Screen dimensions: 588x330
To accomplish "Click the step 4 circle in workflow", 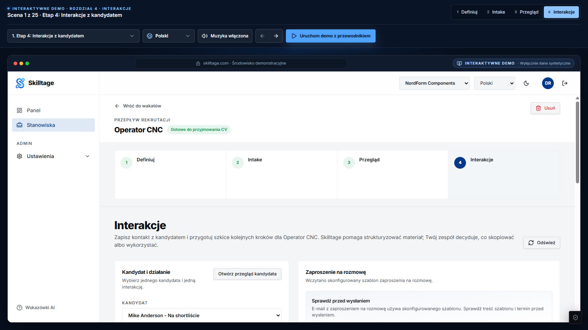I will (x=460, y=162).
